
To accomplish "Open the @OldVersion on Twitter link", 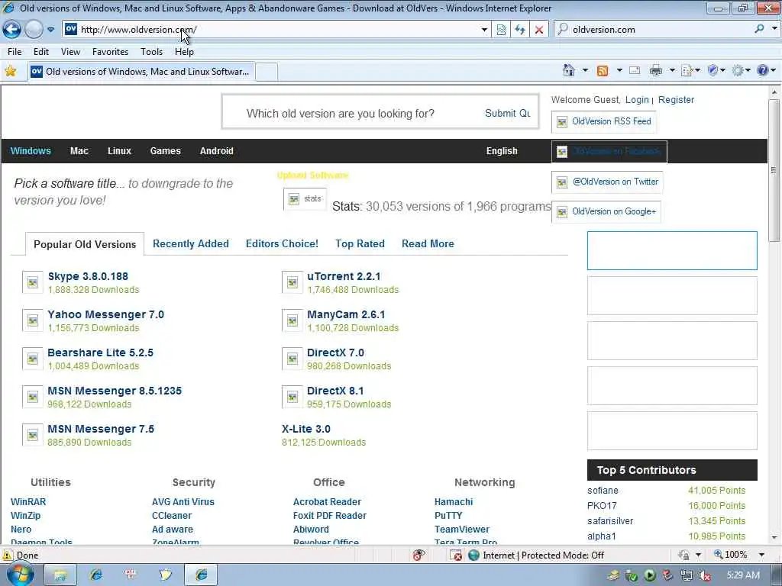I will (607, 182).
